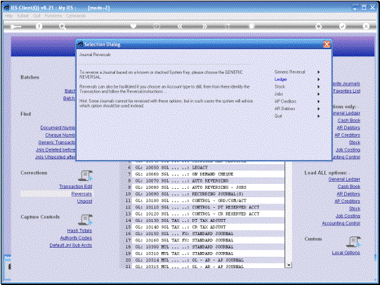Click the Corrections section scroll icon
Screen dimensions: 380x285
point(85,175)
